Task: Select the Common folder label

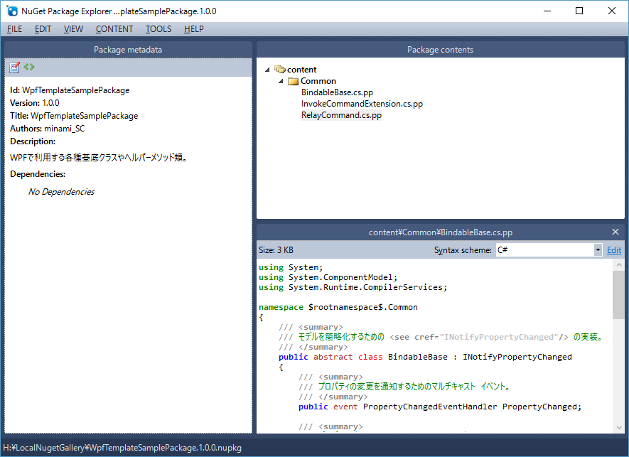Action: point(318,81)
